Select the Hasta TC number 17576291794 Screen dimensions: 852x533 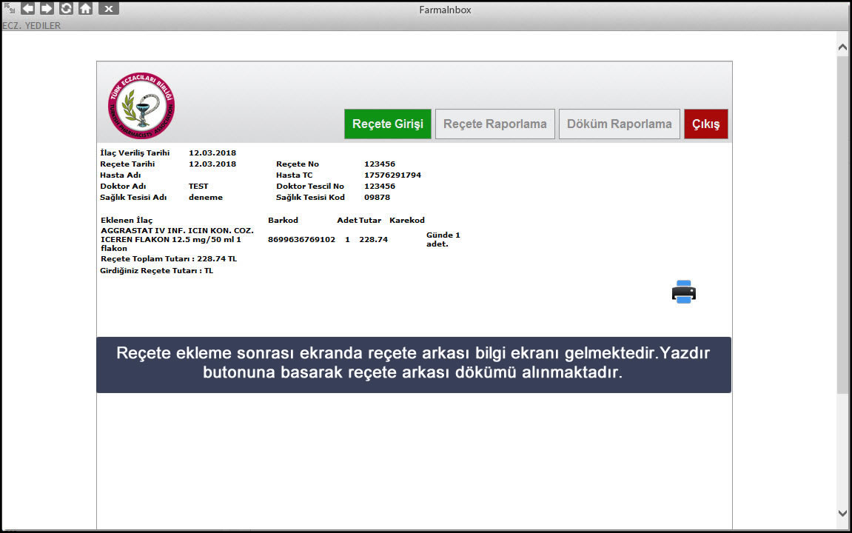(392, 175)
